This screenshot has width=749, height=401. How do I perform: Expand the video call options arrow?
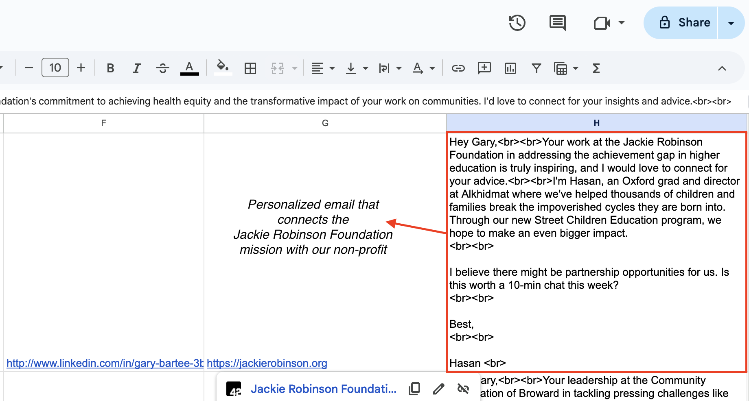click(x=621, y=23)
